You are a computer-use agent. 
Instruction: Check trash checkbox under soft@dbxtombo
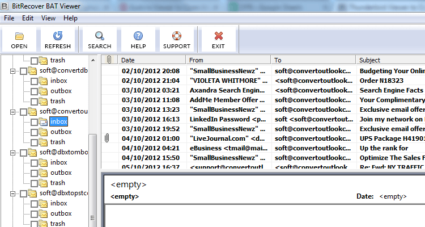click(x=34, y=183)
